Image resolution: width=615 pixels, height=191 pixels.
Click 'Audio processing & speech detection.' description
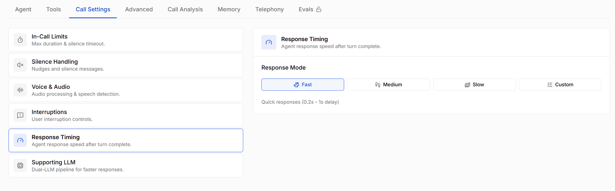(x=76, y=94)
